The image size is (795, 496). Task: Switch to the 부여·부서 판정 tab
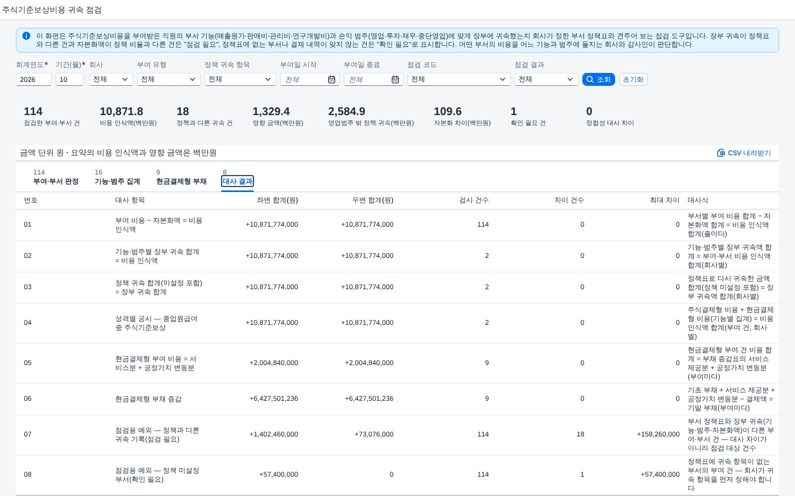pyautogui.click(x=56, y=181)
